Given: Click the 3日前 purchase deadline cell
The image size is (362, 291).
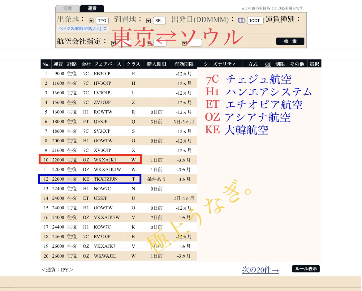Looking at the screenshot, I should coord(157,122).
